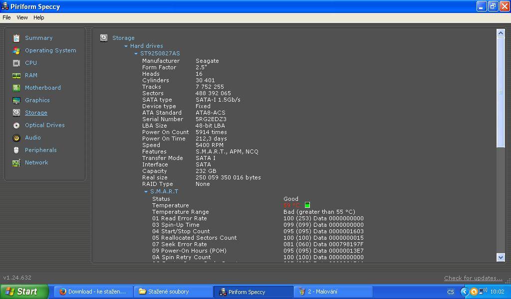Select the underlined Storage sidebar link

[x=36, y=113]
